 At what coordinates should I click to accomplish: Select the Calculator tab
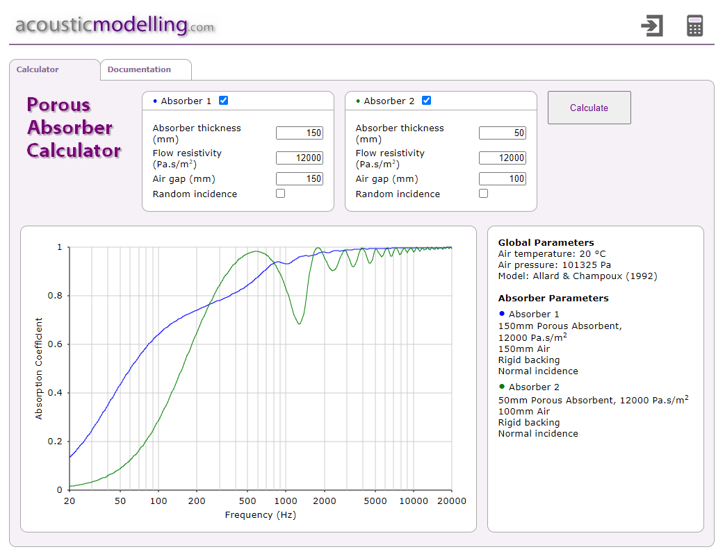[x=38, y=69]
